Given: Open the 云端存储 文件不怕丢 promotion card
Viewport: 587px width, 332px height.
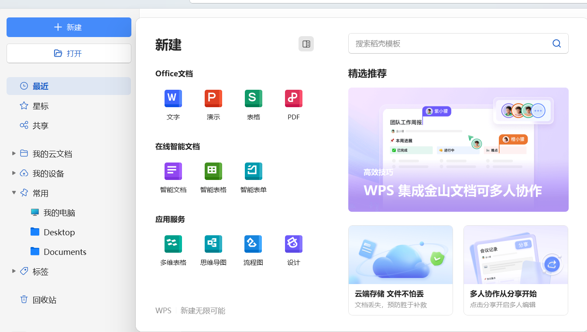Looking at the screenshot, I should tap(400, 270).
